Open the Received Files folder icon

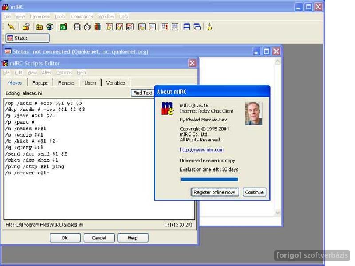pos(142,27)
